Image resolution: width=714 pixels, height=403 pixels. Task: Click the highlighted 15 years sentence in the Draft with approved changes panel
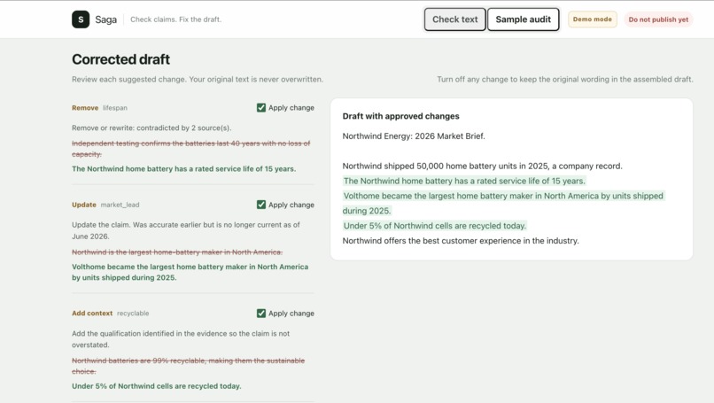tap(464, 182)
